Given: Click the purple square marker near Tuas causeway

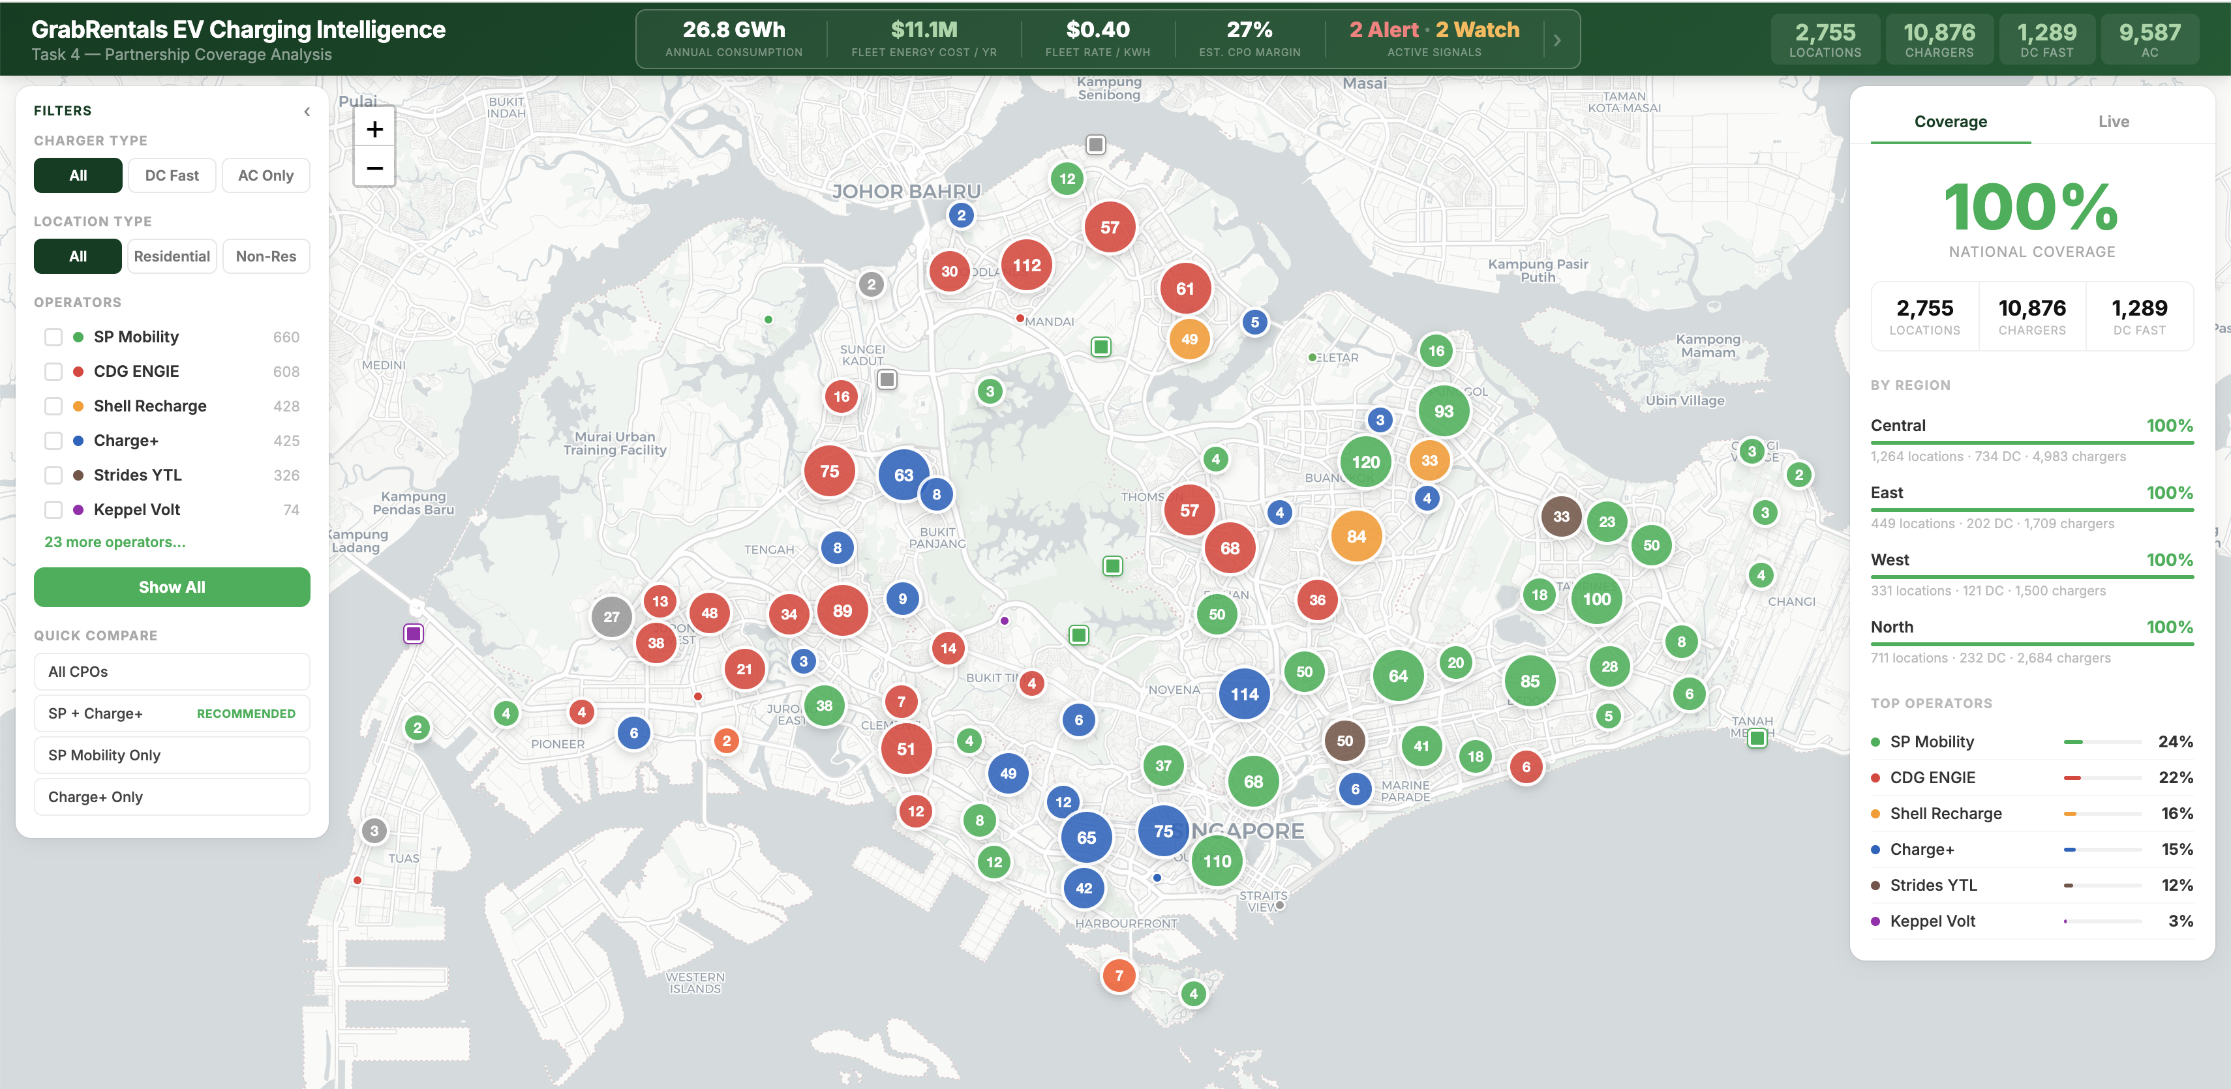Looking at the screenshot, I should pyautogui.click(x=414, y=634).
